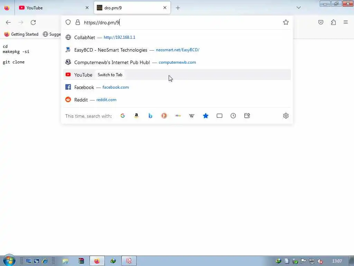Open WinRAR taskbar icon
This screenshot has height=266, width=354.
81,261
